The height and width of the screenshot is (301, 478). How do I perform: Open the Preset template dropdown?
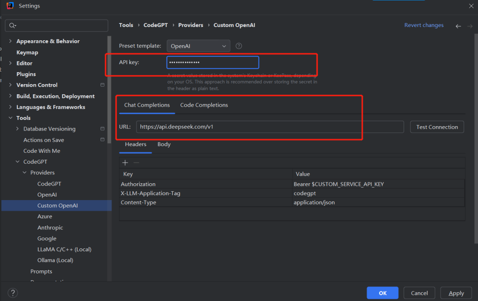tap(198, 46)
